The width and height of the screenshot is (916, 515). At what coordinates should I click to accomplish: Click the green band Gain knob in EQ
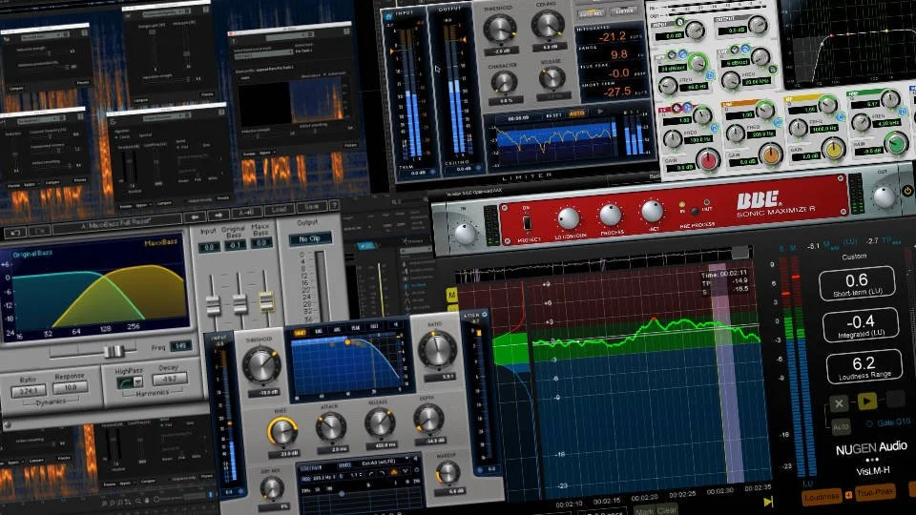(896, 143)
